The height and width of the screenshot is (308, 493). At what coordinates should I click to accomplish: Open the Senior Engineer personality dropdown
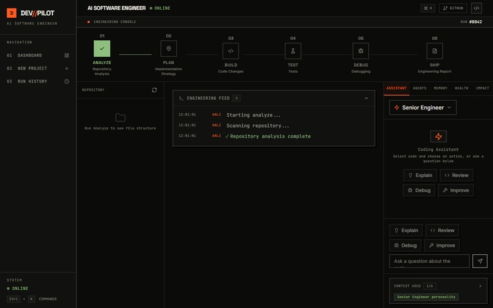point(423,108)
